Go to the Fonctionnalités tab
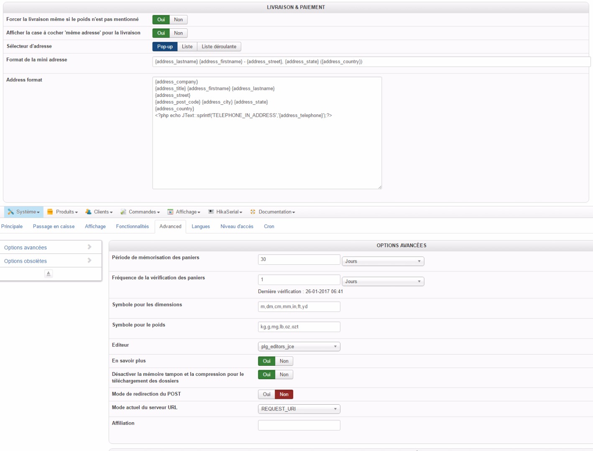This screenshot has width=593, height=451. click(133, 226)
